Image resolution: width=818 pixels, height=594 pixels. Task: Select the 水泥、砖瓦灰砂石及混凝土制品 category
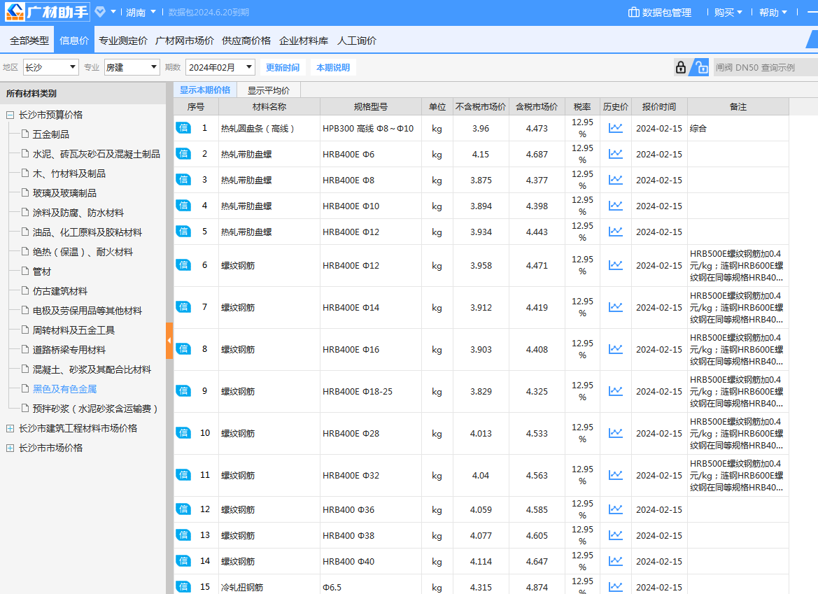[96, 154]
